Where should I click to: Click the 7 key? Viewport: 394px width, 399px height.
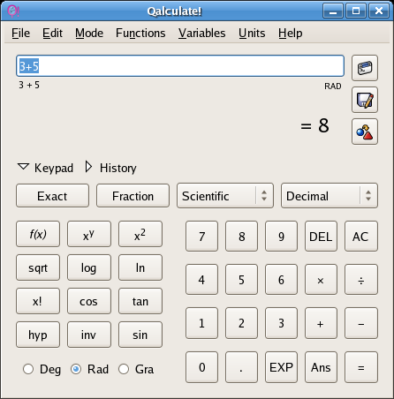[x=201, y=237]
